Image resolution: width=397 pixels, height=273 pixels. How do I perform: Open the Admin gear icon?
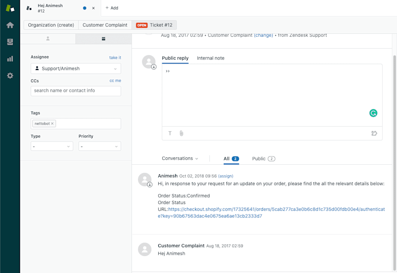click(10, 75)
